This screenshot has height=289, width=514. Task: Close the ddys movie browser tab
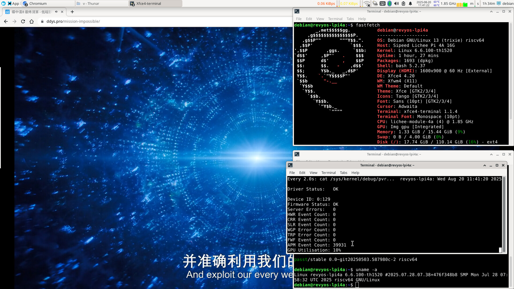(62, 12)
